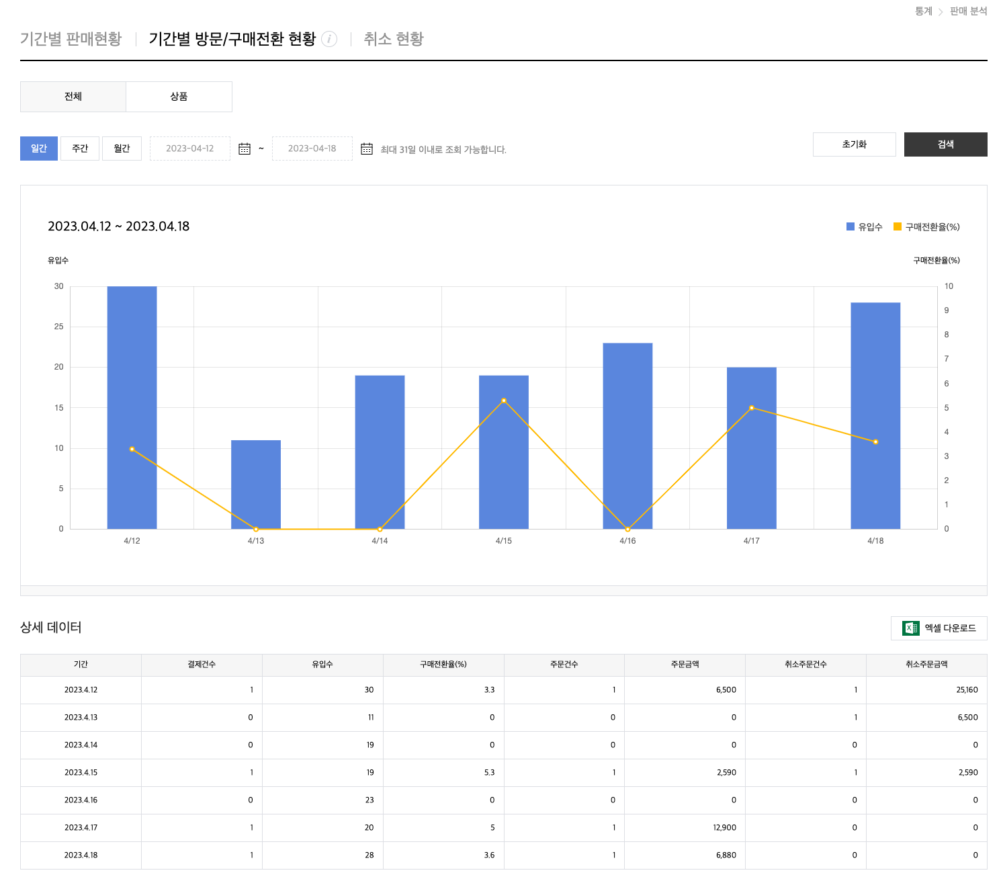Click the 4/15 conversion rate line point
The width and height of the screenshot is (1001, 883).
504,401
